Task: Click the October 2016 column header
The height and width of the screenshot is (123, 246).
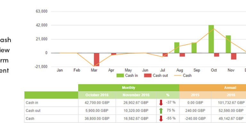Action: coord(97,95)
